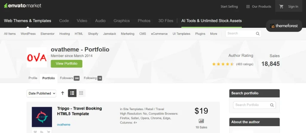The image size is (306, 133).
Task: Open the Plugins category
Action: point(200,33)
